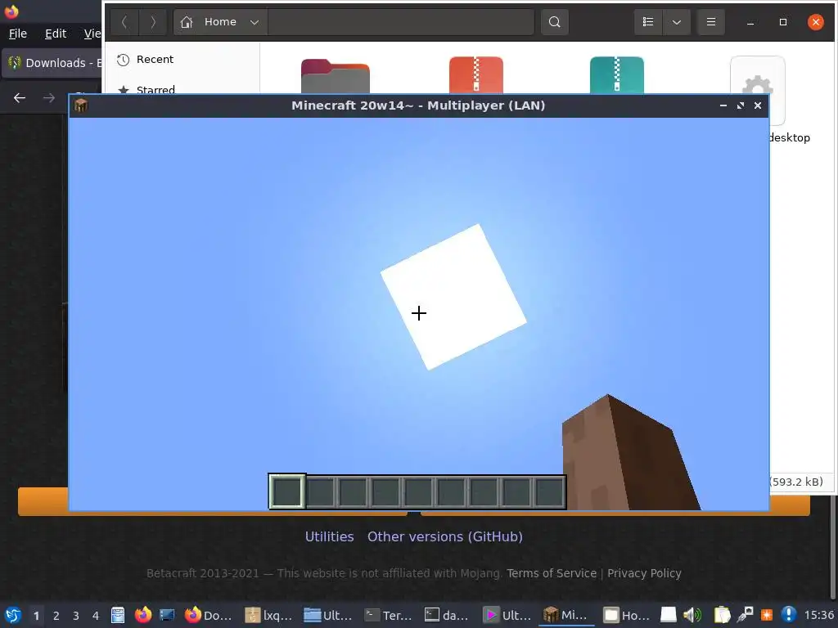Switch to workspace 3
This screenshot has width=838, height=628.
tap(76, 616)
